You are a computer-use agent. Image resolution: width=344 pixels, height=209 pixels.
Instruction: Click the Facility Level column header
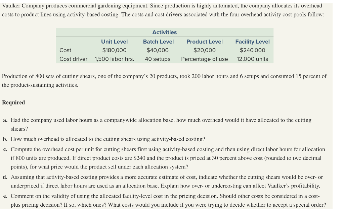[x=252, y=42]
